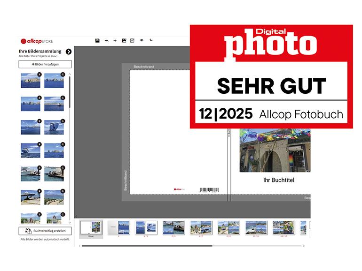Screen dimensions: 362x271
Task: Select the cover photo with colorful flags
Action: click(x=275, y=150)
